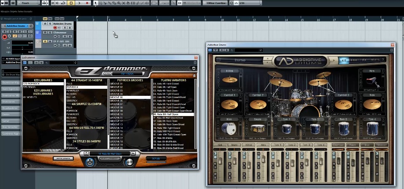
Task: Open the Startup preset selector in Addictive Drums
Action: pyautogui.click(x=240, y=60)
